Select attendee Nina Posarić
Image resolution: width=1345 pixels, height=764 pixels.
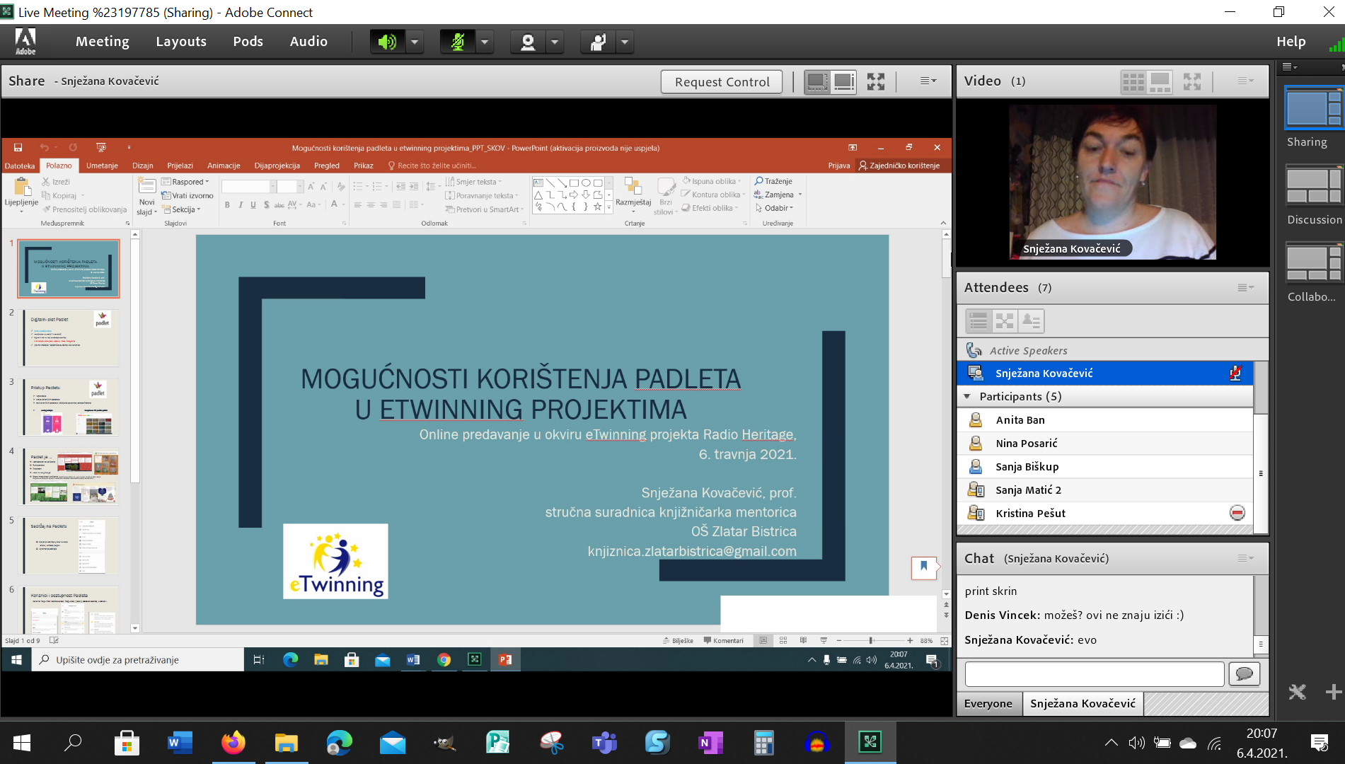[1104, 444]
